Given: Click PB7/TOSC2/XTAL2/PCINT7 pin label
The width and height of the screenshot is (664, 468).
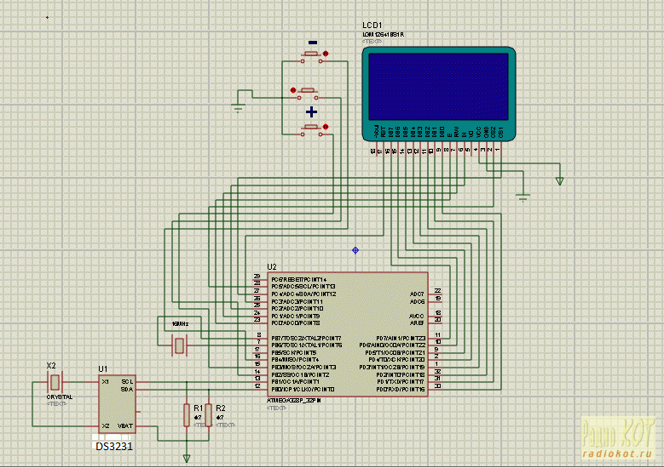Looking at the screenshot, I should [x=306, y=338].
